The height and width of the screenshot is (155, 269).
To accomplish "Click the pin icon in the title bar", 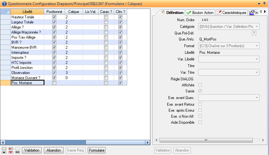I will pos(265,3).
